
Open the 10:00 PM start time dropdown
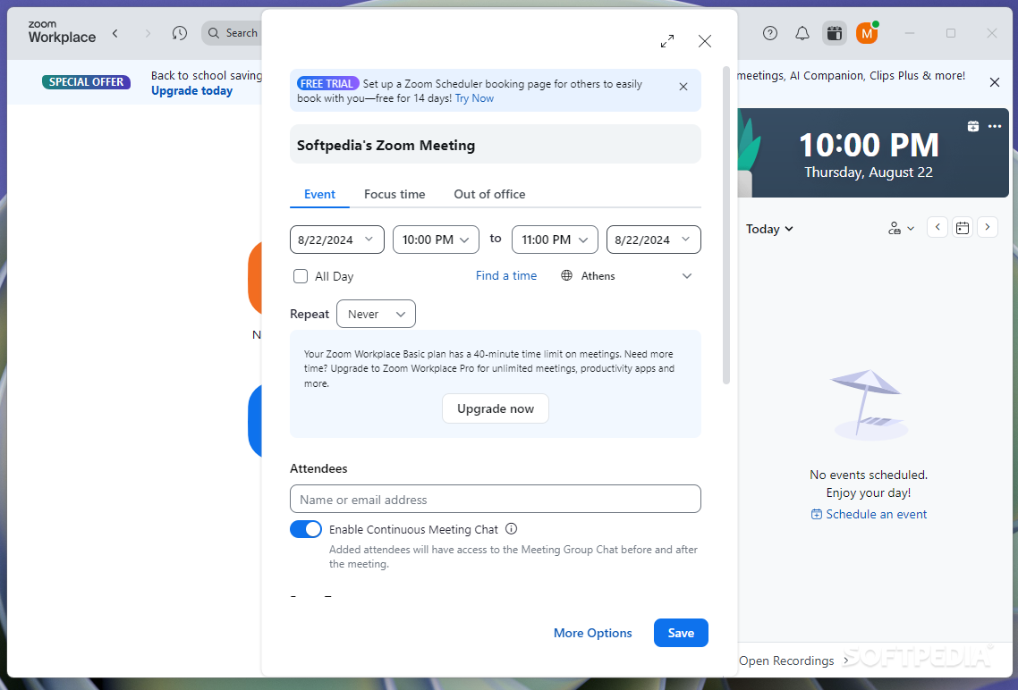(436, 240)
